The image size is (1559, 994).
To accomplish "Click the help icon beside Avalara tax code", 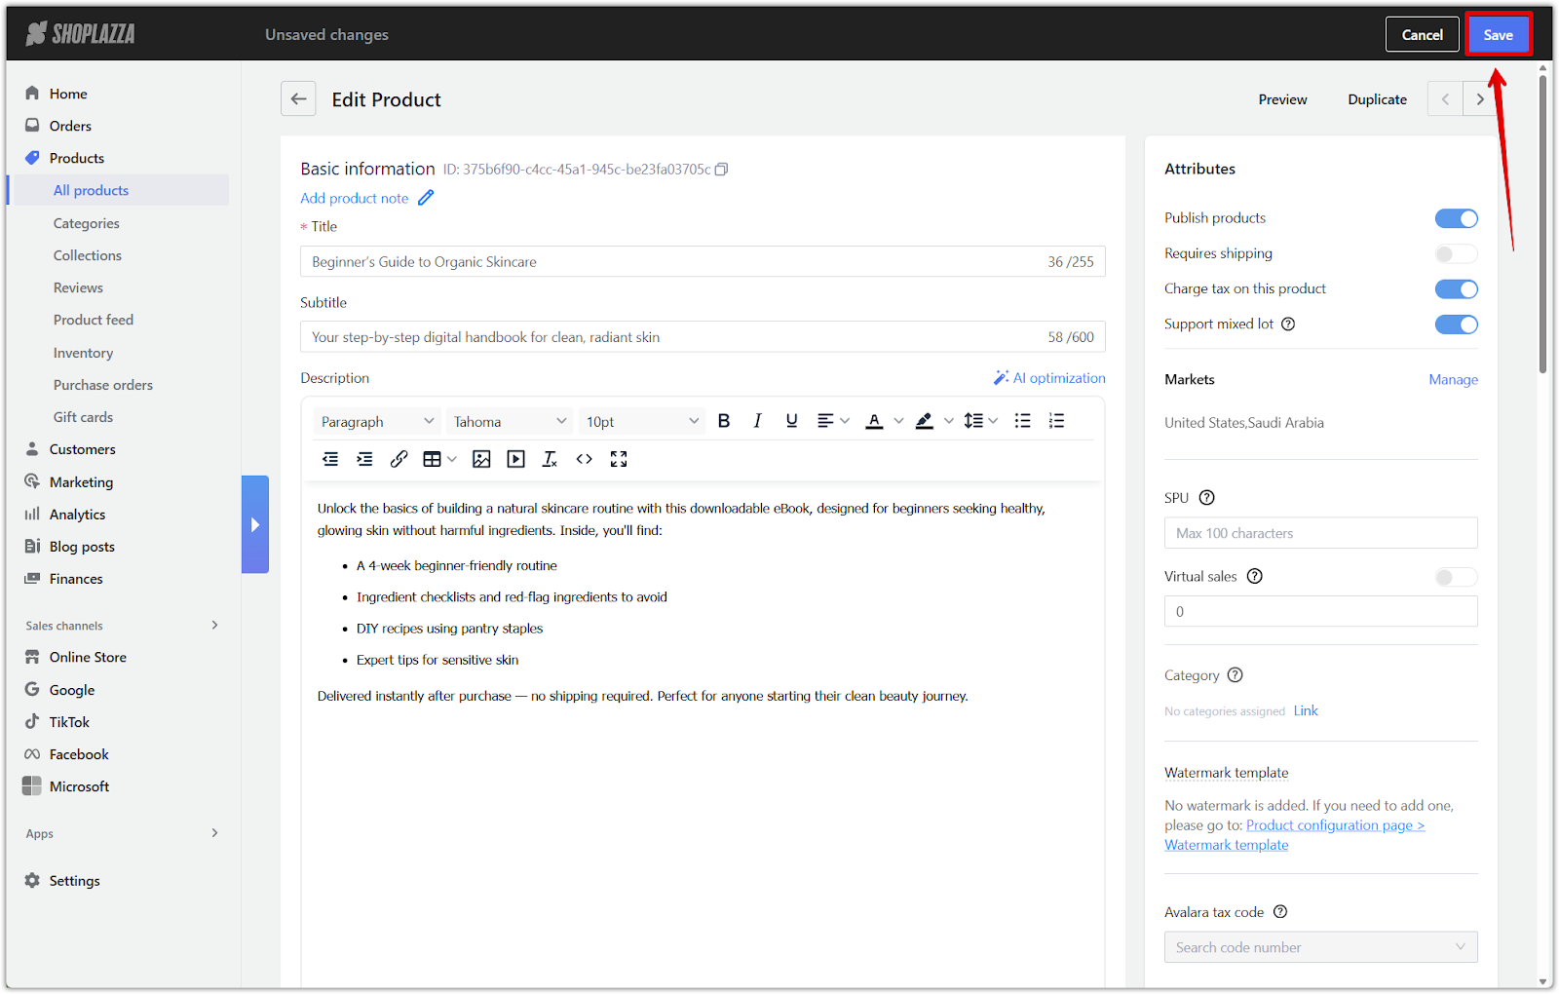I will (1280, 912).
